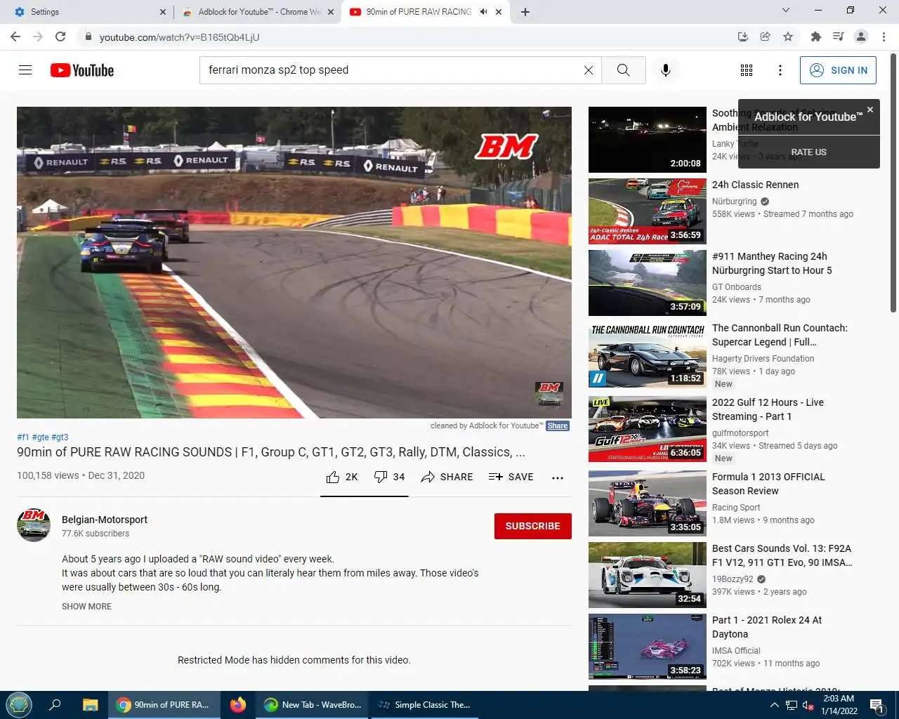Share this page icon in the address bar
Viewport: 899px width, 719px height.
766,37
